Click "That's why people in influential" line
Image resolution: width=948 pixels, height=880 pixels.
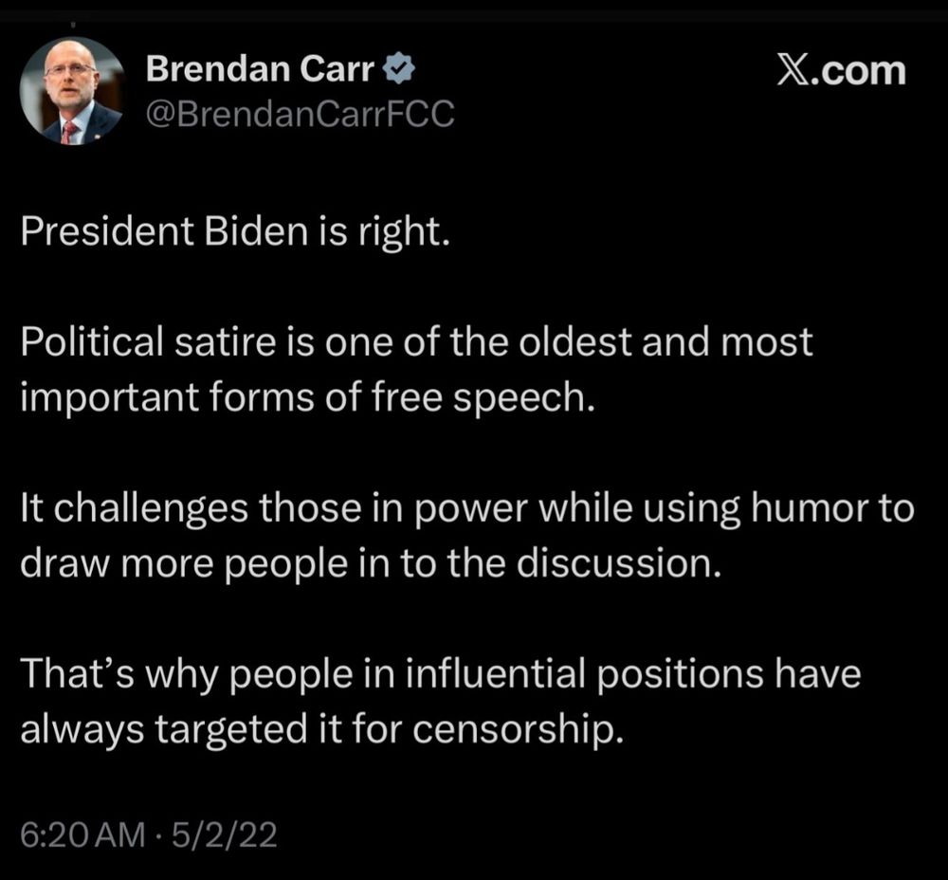[441, 674]
